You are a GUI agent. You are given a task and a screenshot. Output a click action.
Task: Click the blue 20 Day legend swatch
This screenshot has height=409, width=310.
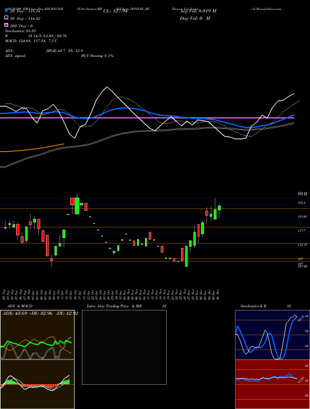point(6,11)
